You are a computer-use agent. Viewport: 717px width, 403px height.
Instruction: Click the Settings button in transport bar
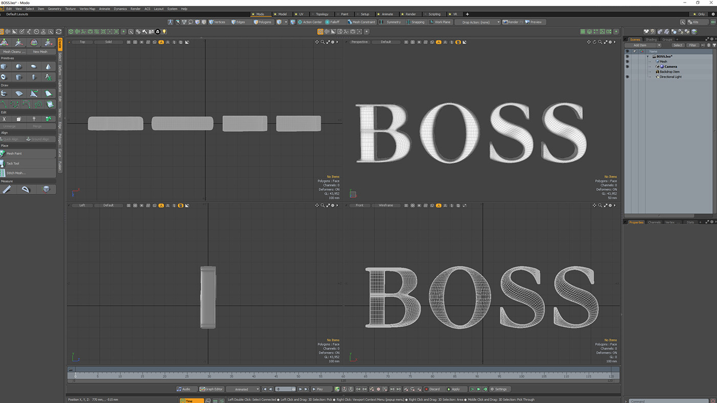click(x=499, y=389)
